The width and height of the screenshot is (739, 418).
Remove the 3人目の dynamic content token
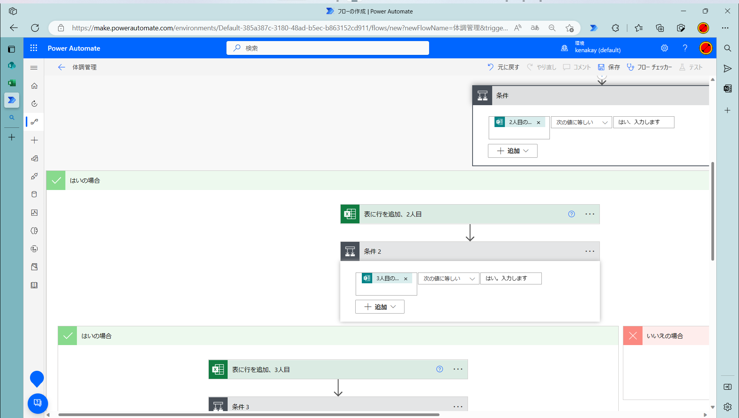[406, 279]
